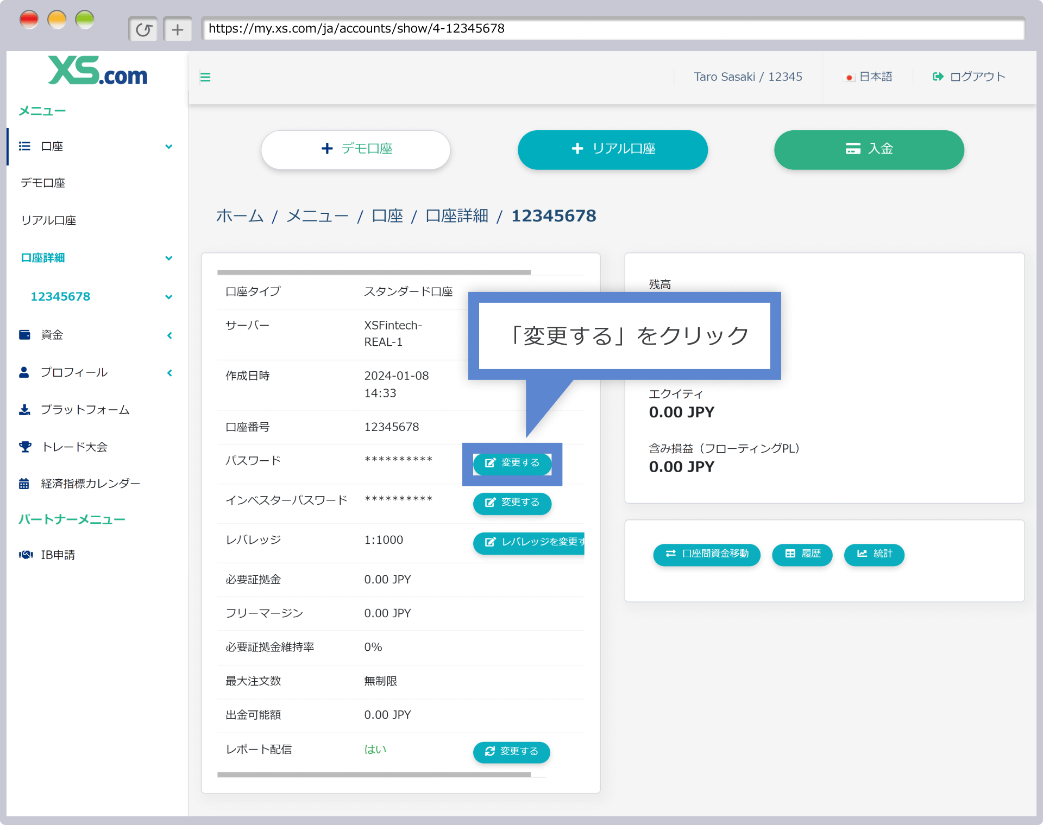Click the list icon beside 口座 menu
The width and height of the screenshot is (1043, 825).
[24, 146]
